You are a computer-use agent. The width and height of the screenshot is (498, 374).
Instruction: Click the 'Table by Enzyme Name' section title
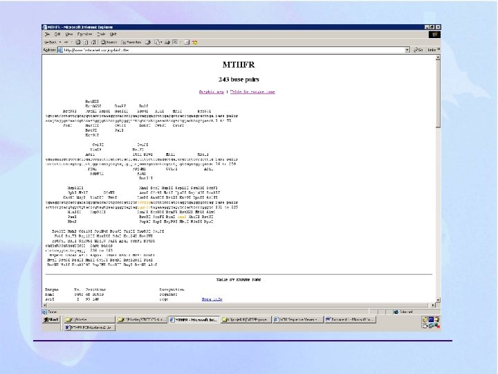coord(239,280)
